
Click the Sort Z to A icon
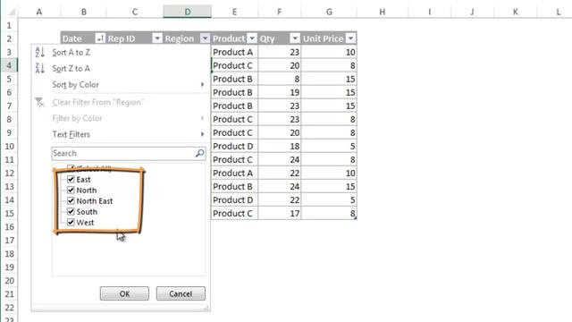(39, 68)
